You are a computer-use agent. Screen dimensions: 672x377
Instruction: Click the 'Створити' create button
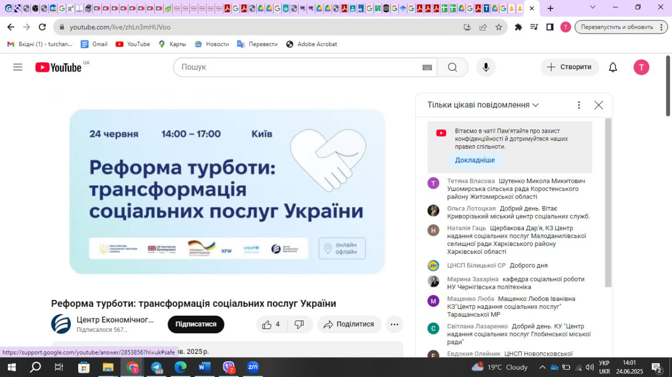pos(570,67)
